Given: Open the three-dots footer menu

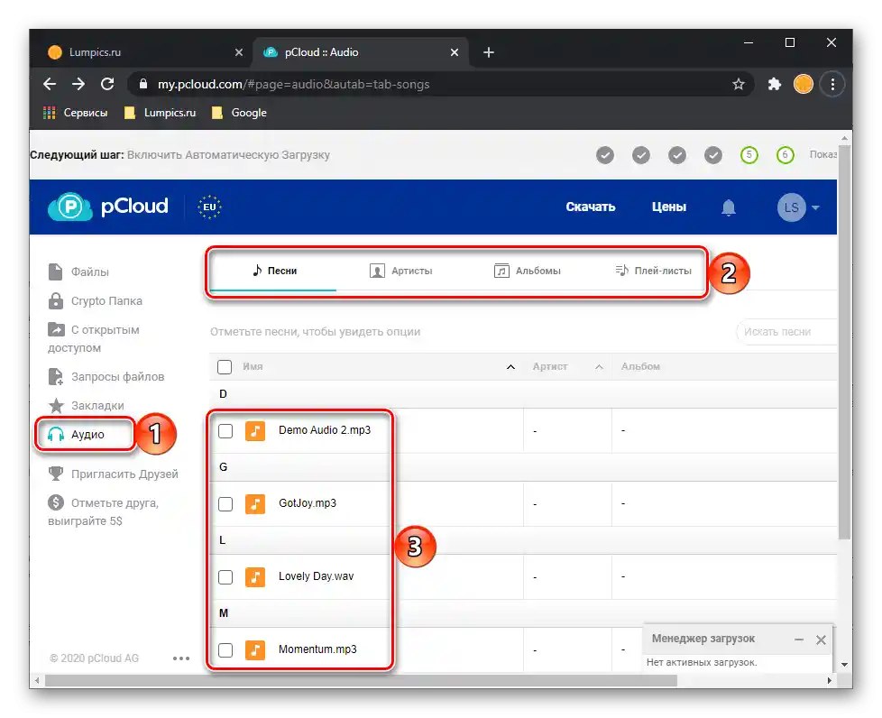Looking at the screenshot, I should tap(180, 658).
